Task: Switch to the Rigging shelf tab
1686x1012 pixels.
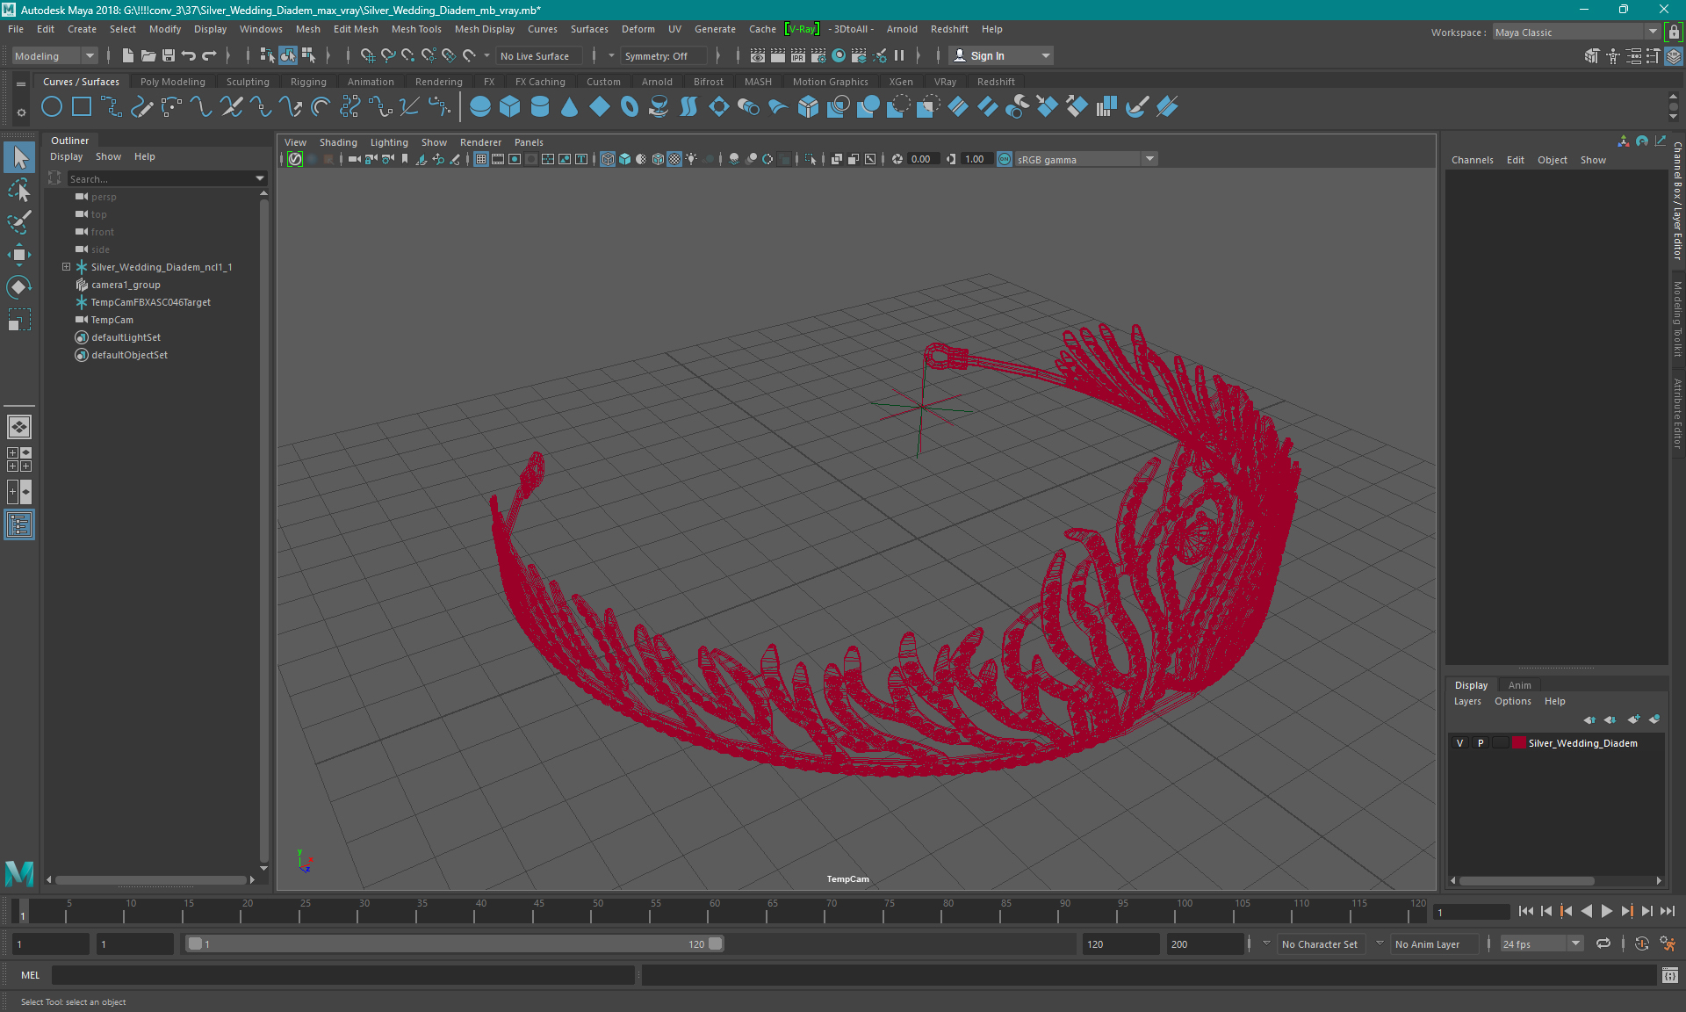Action: coord(308,82)
